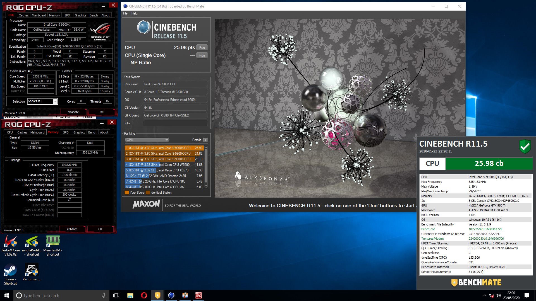Open the notification center icon
The height and width of the screenshot is (301, 536).
527,295
